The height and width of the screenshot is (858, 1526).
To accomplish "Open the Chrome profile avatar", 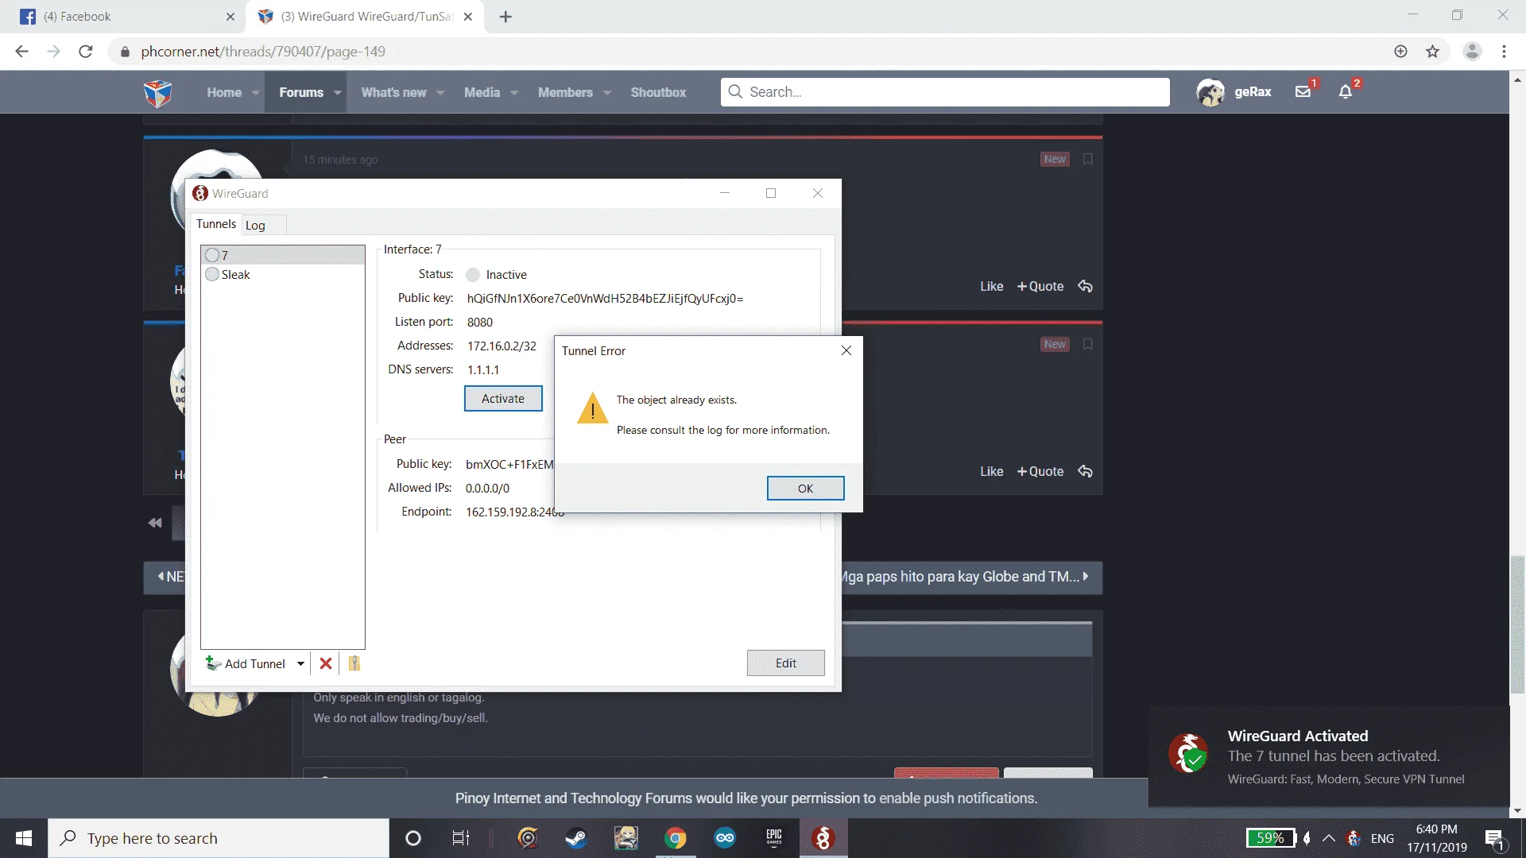I will coord(1472,52).
